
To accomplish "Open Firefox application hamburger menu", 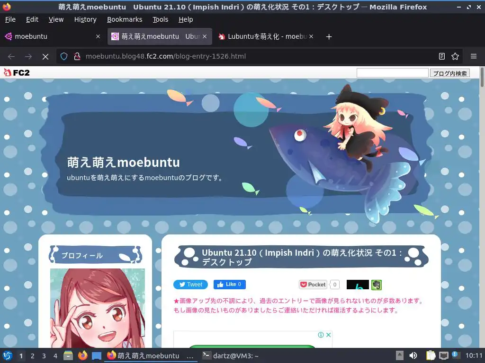I will 474,56.
